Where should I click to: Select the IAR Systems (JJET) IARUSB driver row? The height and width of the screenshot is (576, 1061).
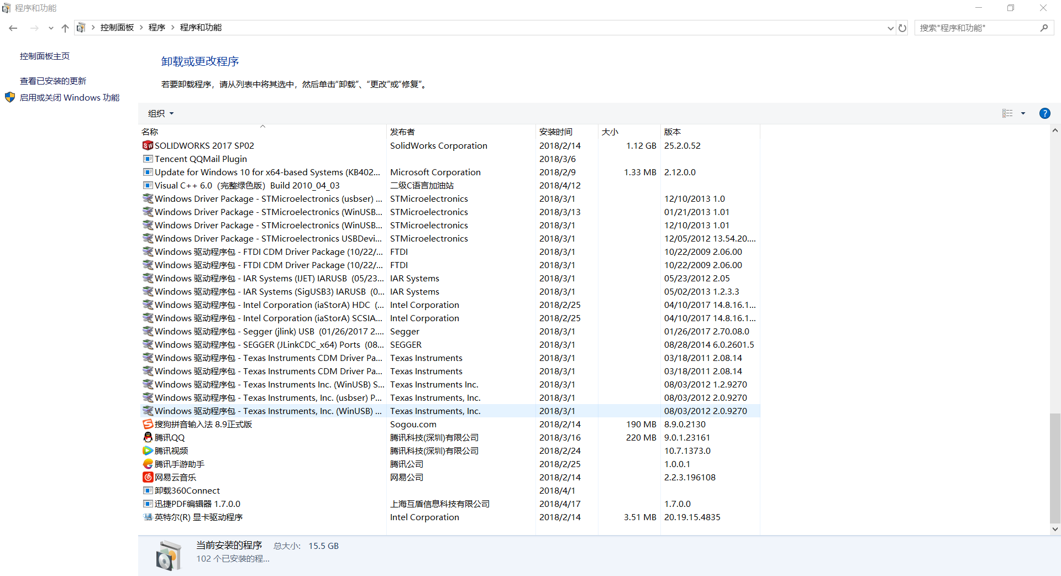click(450, 278)
